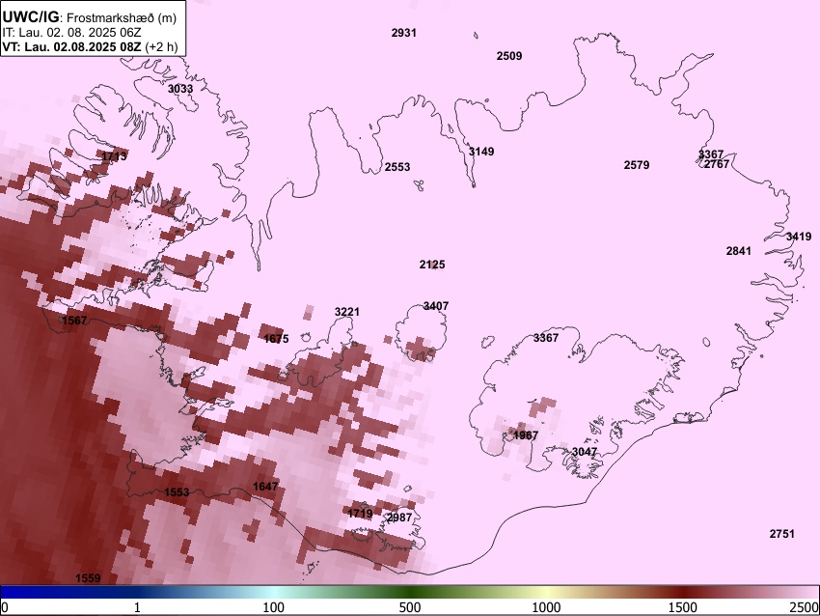Click the 0 tick on the color scale

[x=5, y=607]
